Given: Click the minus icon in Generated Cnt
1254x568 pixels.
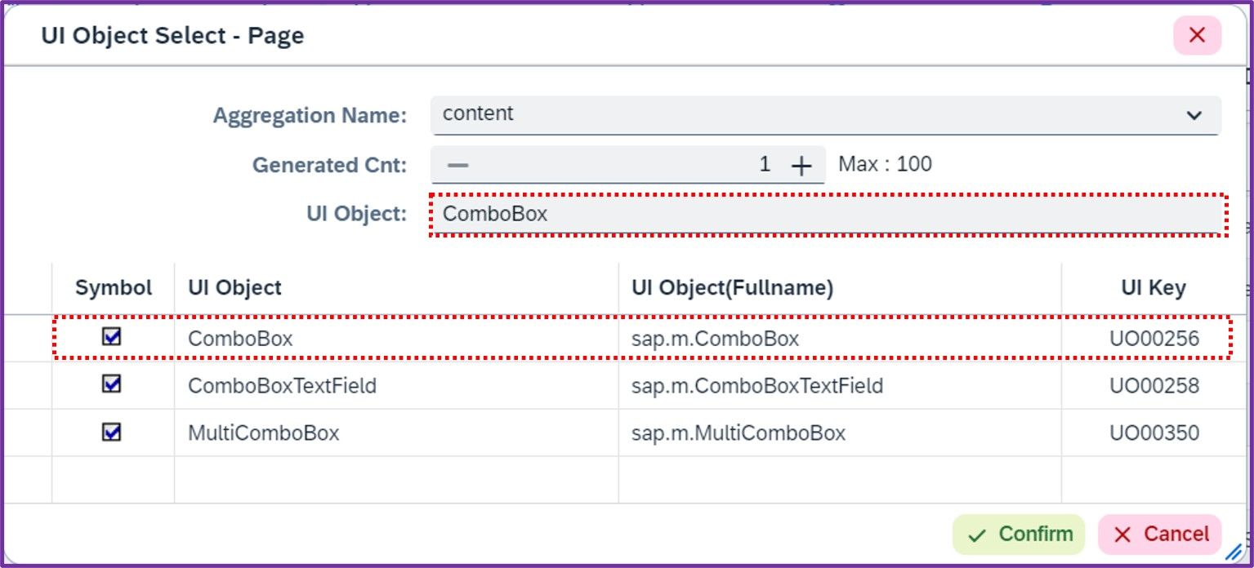Looking at the screenshot, I should (458, 165).
